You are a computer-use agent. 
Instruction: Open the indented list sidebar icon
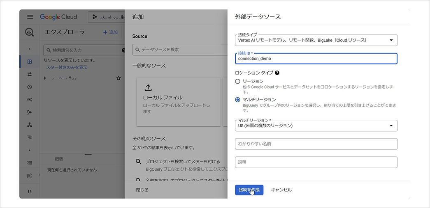pyautogui.click(x=30, y=162)
